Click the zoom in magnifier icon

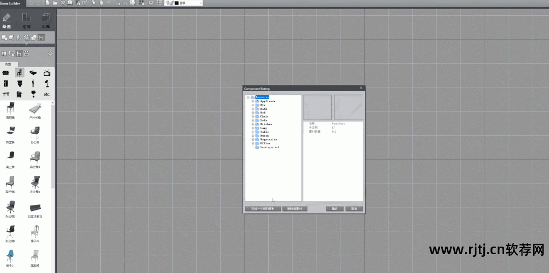point(118,3)
